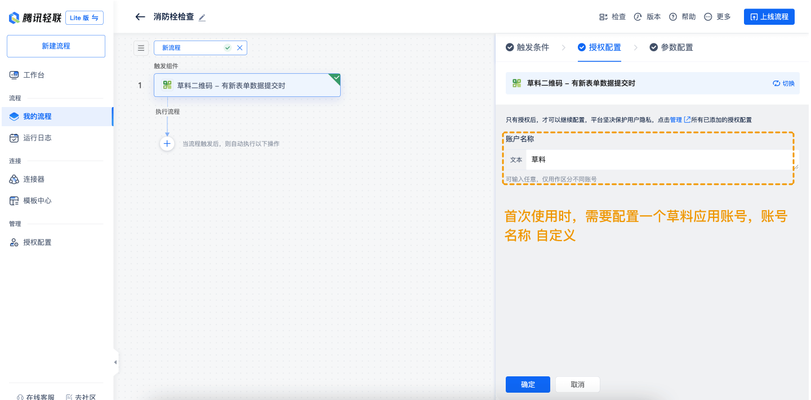Switch to 授权配置 tab
Image resolution: width=811 pixels, height=400 pixels.
coord(599,47)
